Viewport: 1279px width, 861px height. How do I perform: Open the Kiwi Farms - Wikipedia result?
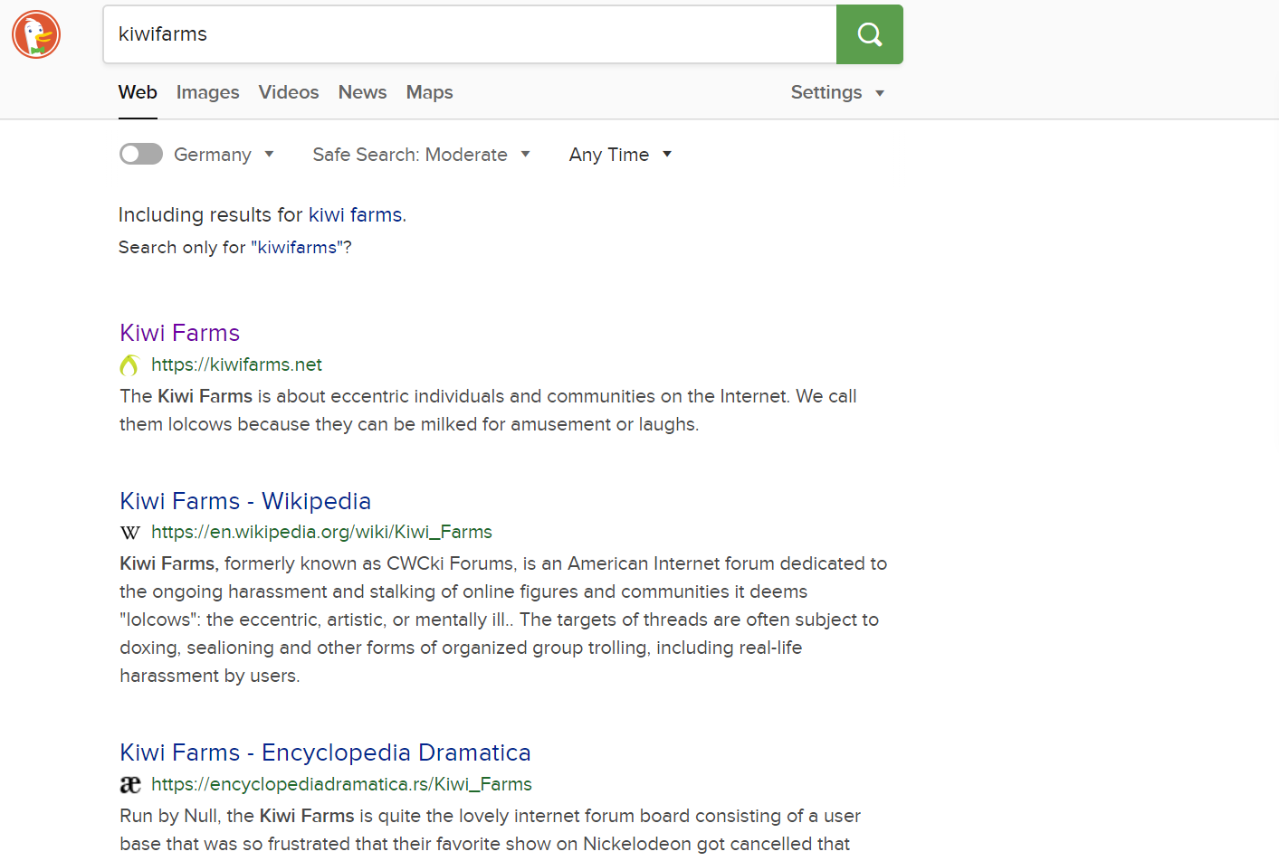click(245, 501)
